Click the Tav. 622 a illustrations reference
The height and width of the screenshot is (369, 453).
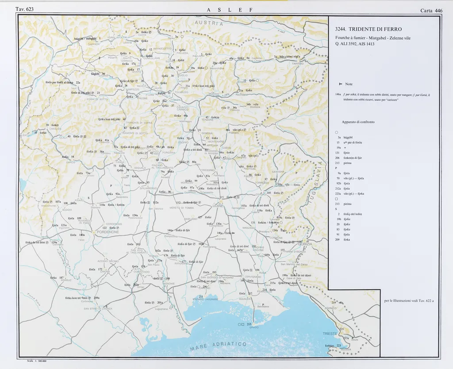point(409,301)
